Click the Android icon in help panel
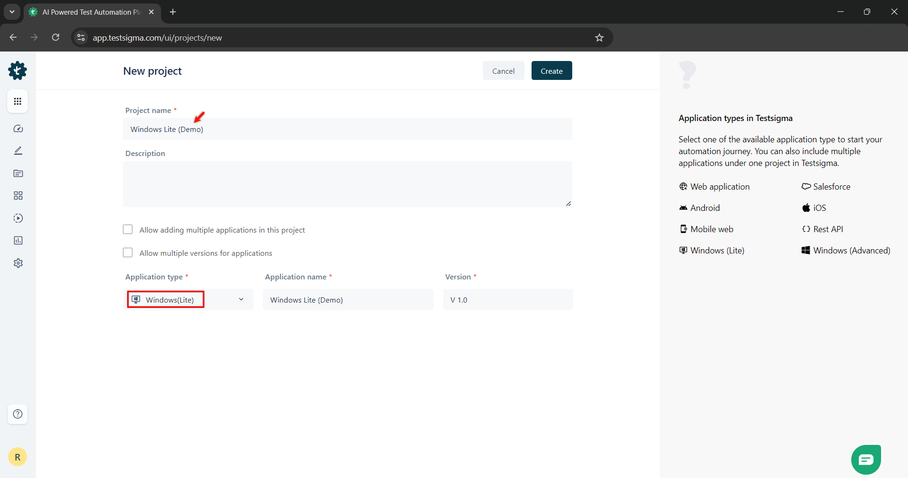The width and height of the screenshot is (908, 478). pos(683,208)
